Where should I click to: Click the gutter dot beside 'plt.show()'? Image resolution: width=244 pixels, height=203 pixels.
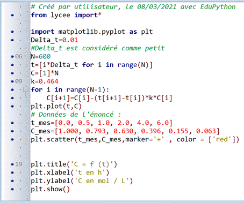[12, 189]
